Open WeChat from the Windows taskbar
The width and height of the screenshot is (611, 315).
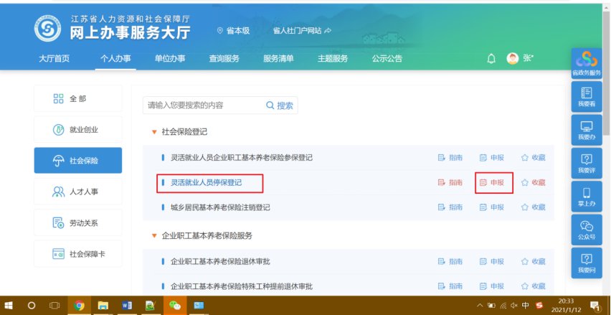click(x=174, y=306)
